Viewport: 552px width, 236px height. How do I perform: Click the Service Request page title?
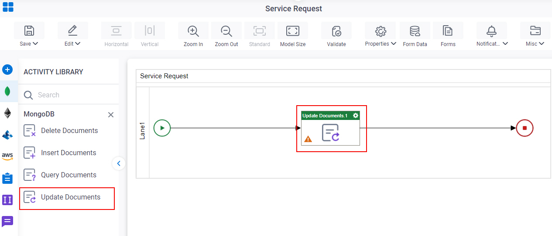click(294, 9)
